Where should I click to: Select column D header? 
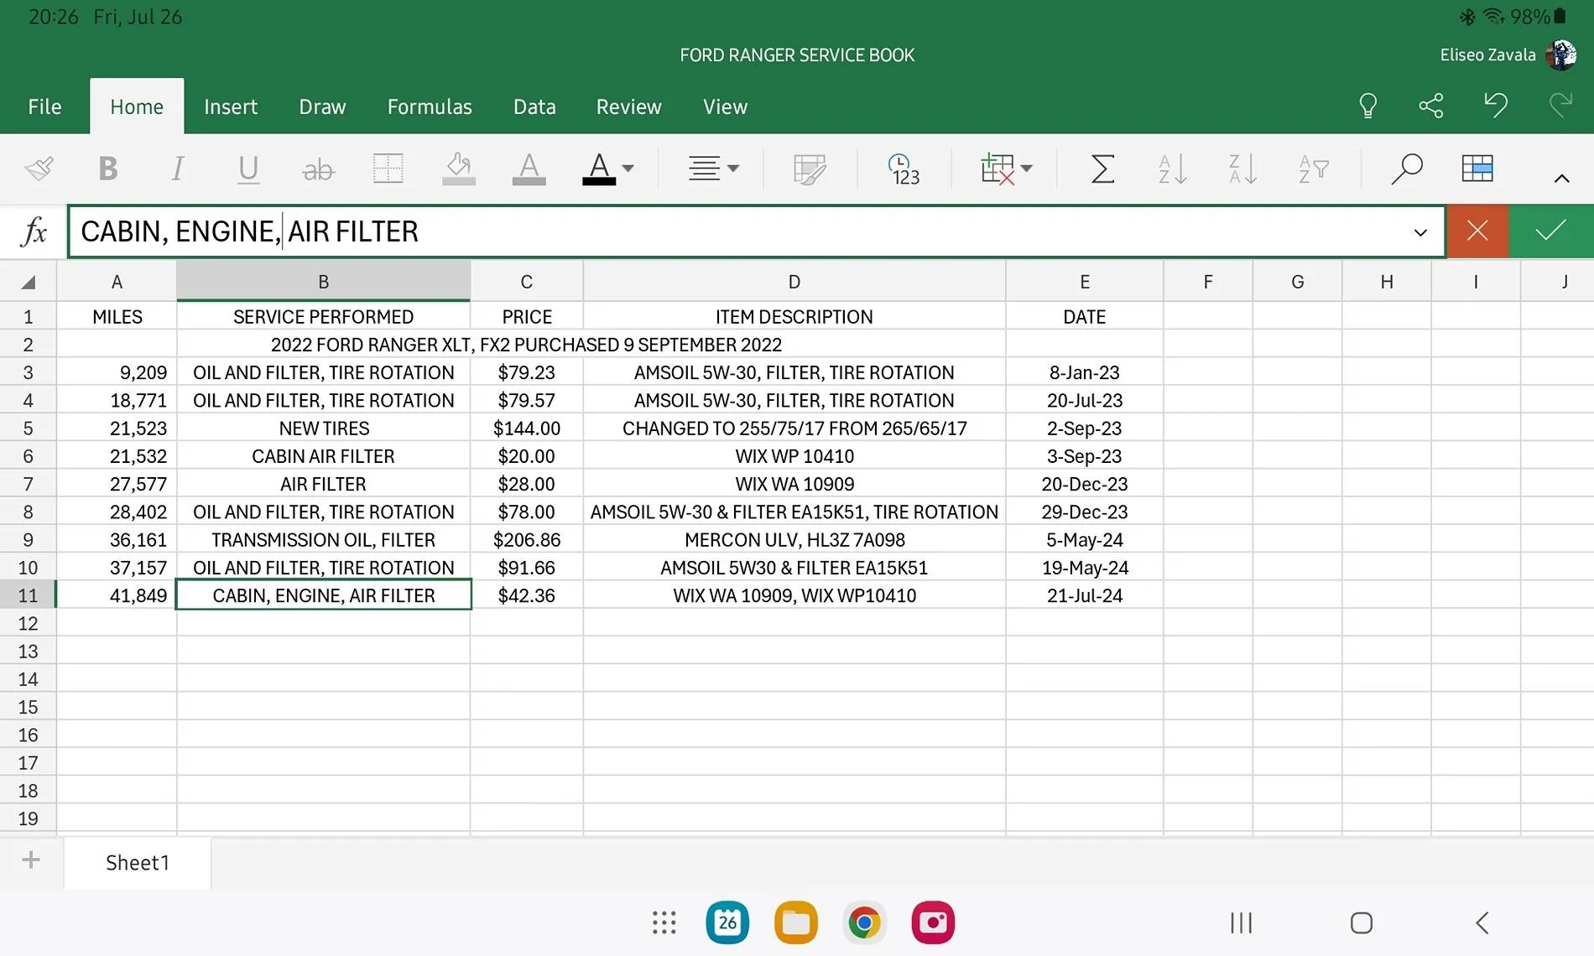pos(794,282)
